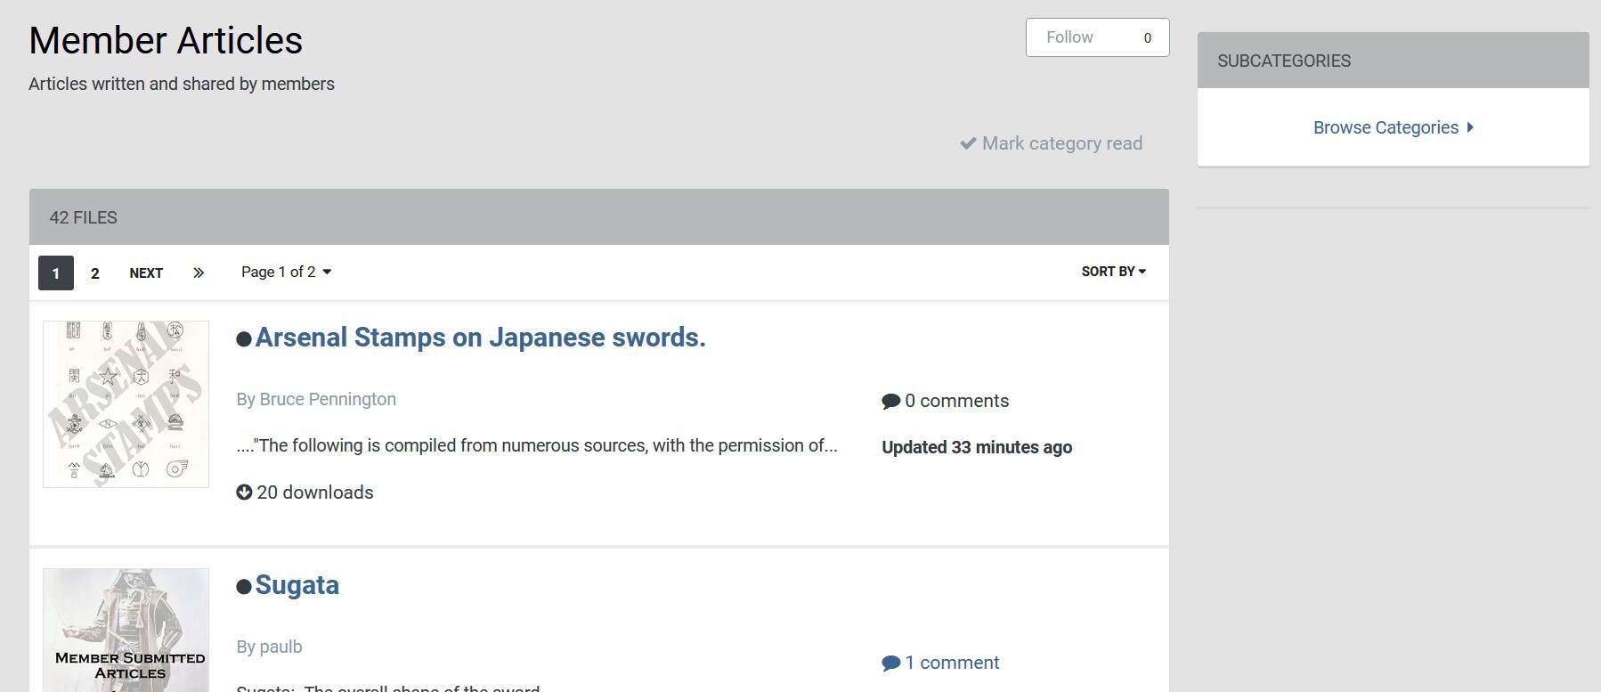Jump to last page using double chevron
The width and height of the screenshot is (1601, 692).
point(199,273)
